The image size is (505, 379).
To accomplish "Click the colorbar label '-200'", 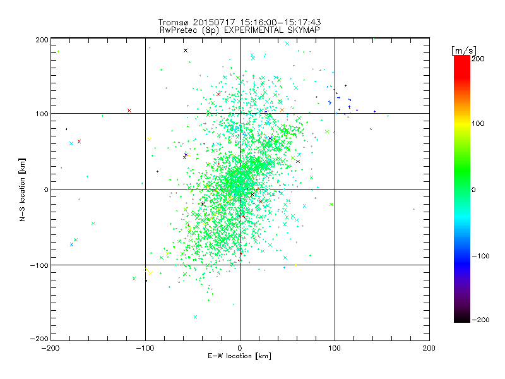I will (x=480, y=320).
